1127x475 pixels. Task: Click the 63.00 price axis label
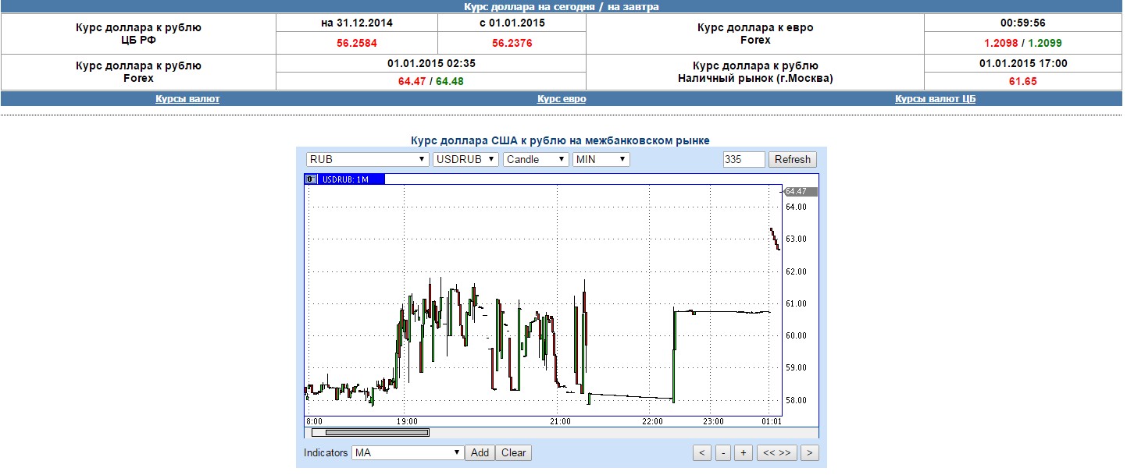(x=796, y=239)
